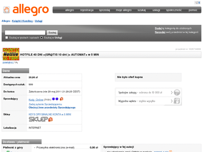Open the społeczność menu item
The height and width of the screenshot is (152, 203).
174,10
